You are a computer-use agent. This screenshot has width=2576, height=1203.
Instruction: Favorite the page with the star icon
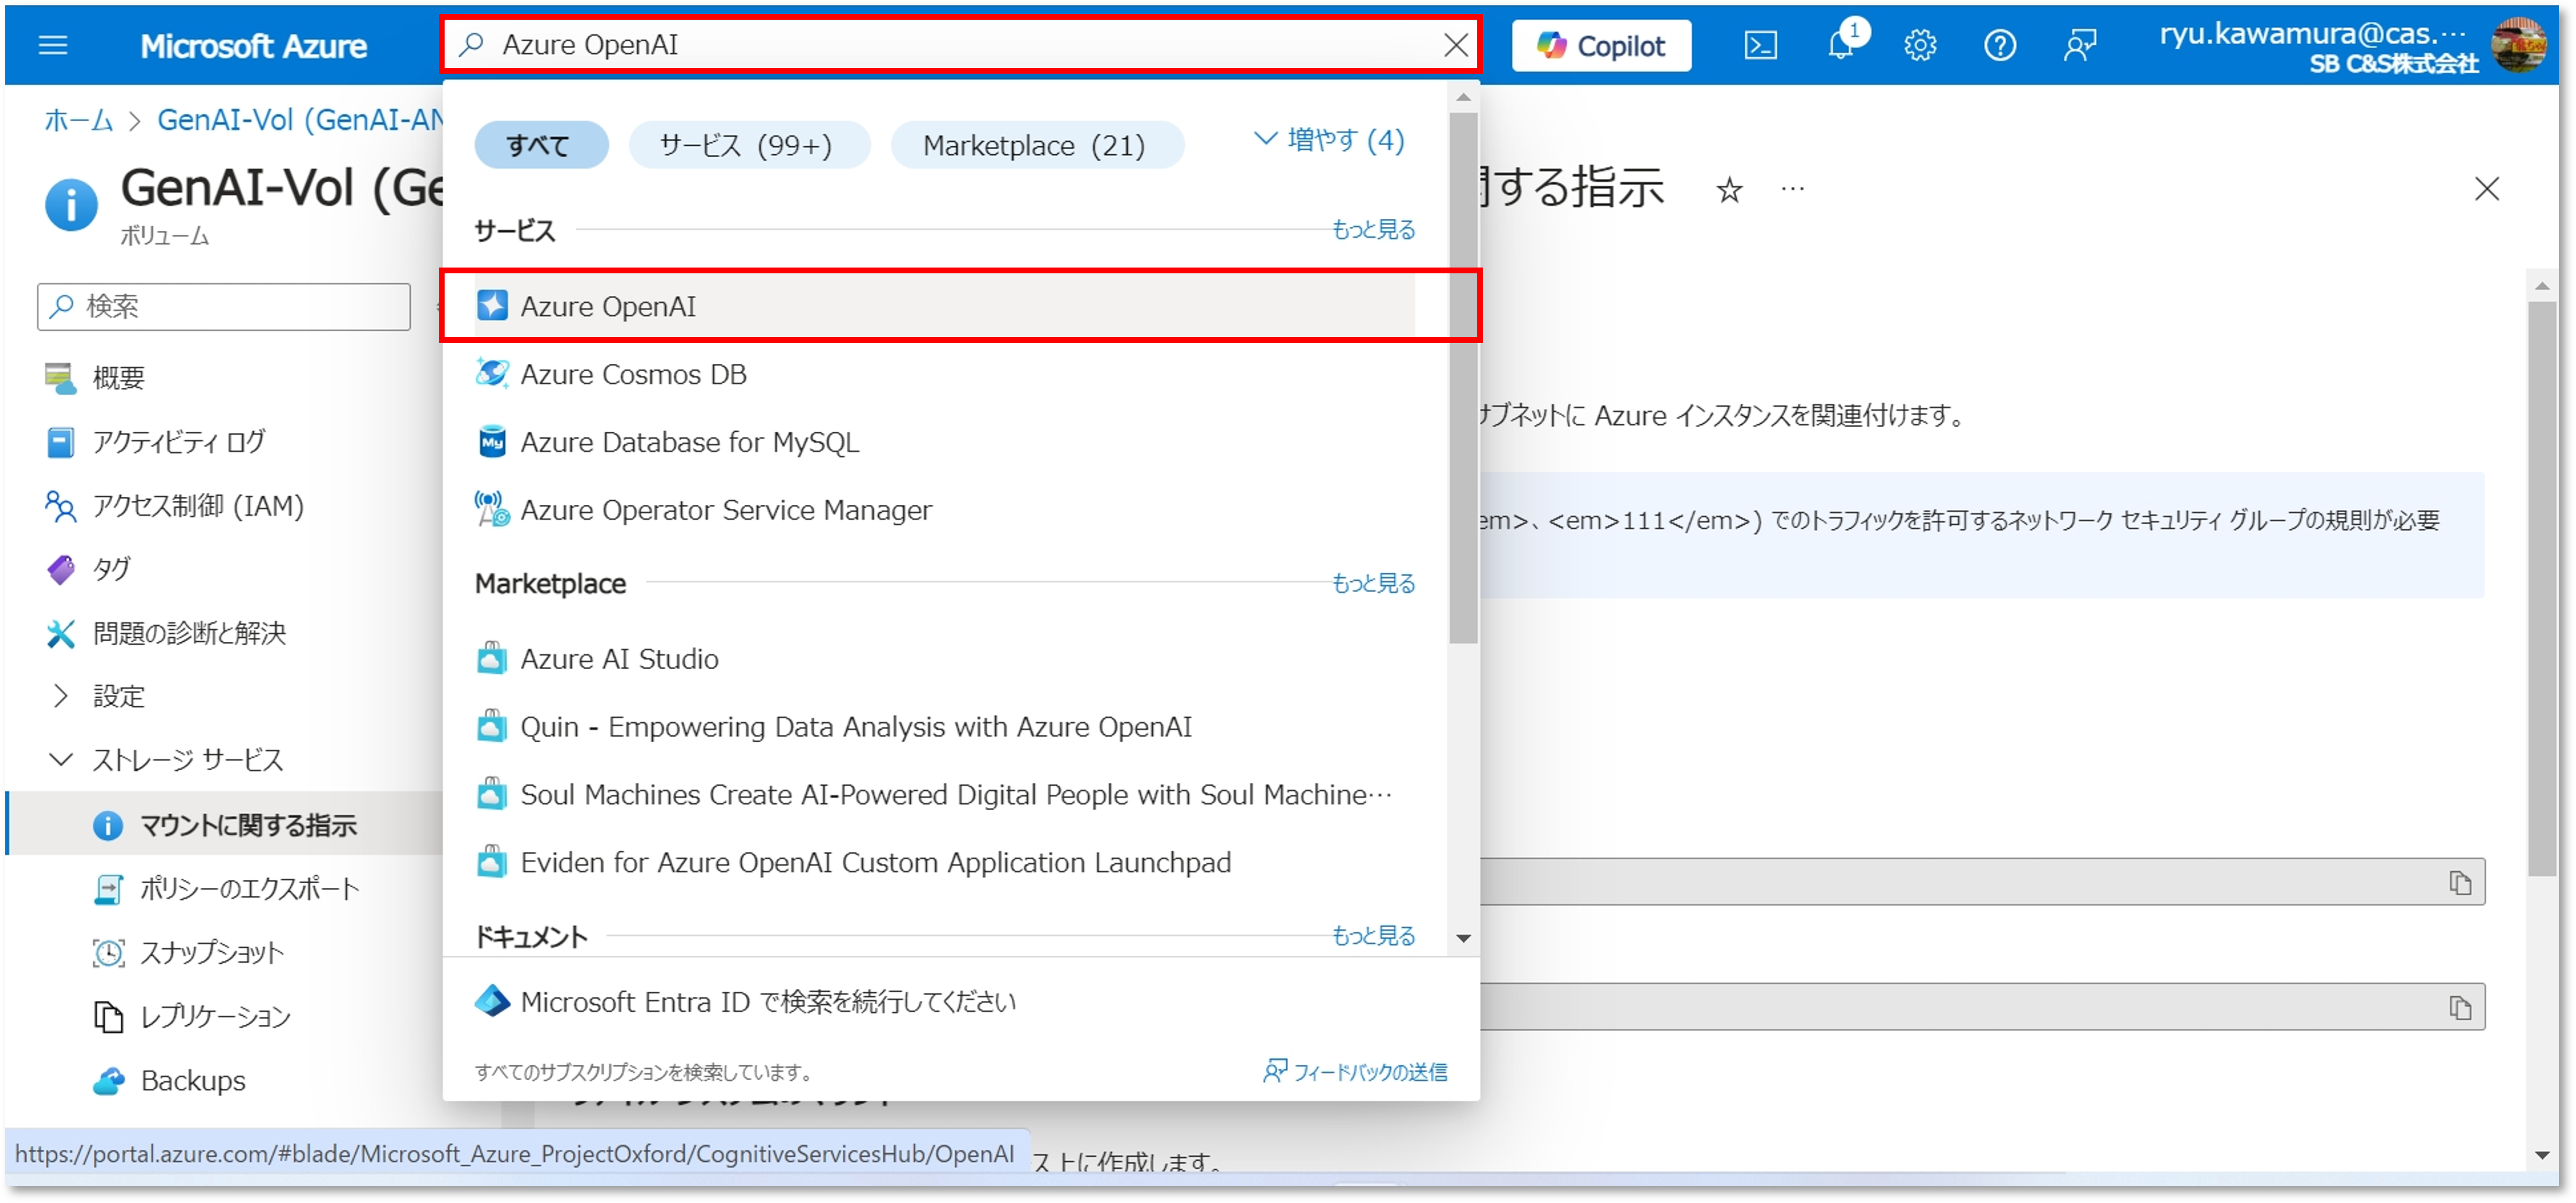(x=1730, y=189)
